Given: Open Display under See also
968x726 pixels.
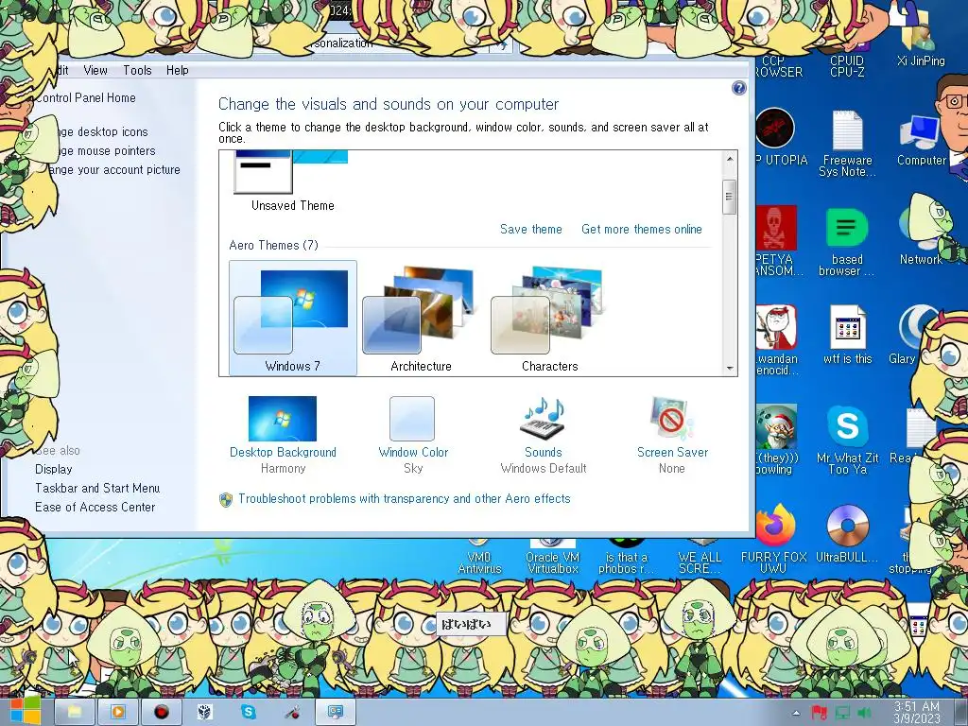Looking at the screenshot, I should (54, 469).
